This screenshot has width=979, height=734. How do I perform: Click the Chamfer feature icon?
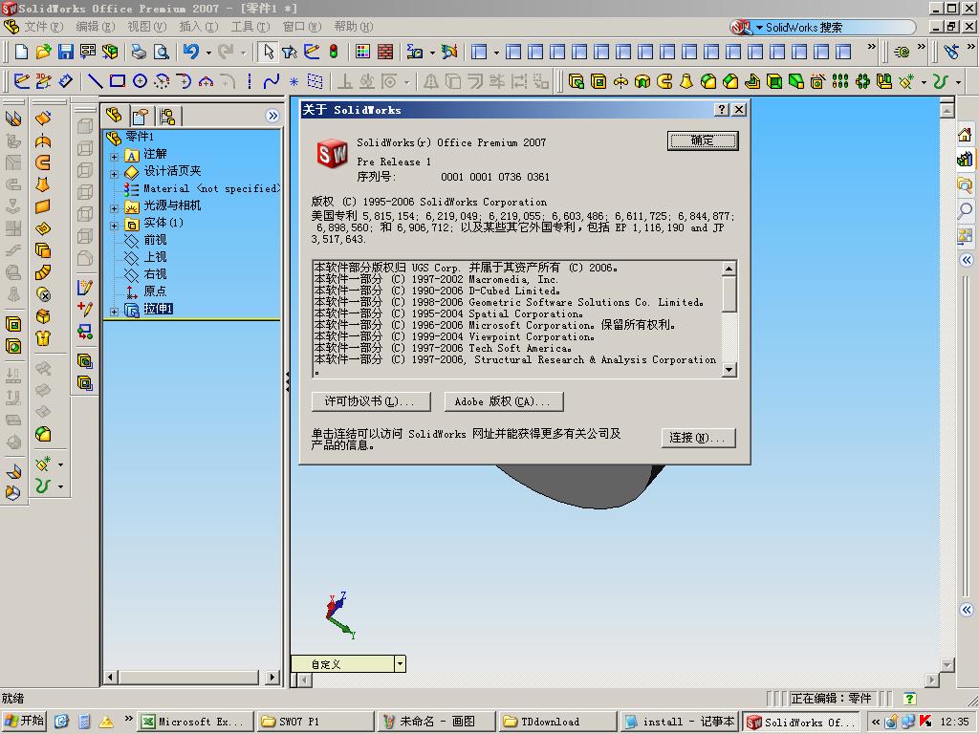730,81
